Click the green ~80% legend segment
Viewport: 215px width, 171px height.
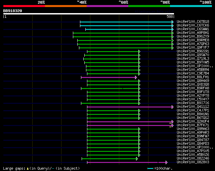click(x=149, y=6)
